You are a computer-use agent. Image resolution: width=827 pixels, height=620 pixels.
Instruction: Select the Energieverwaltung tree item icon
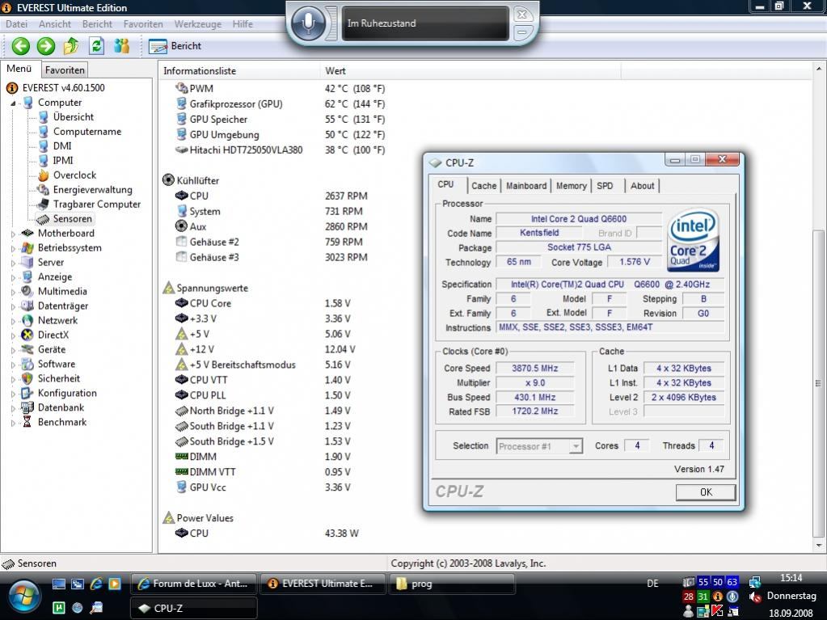coord(43,190)
